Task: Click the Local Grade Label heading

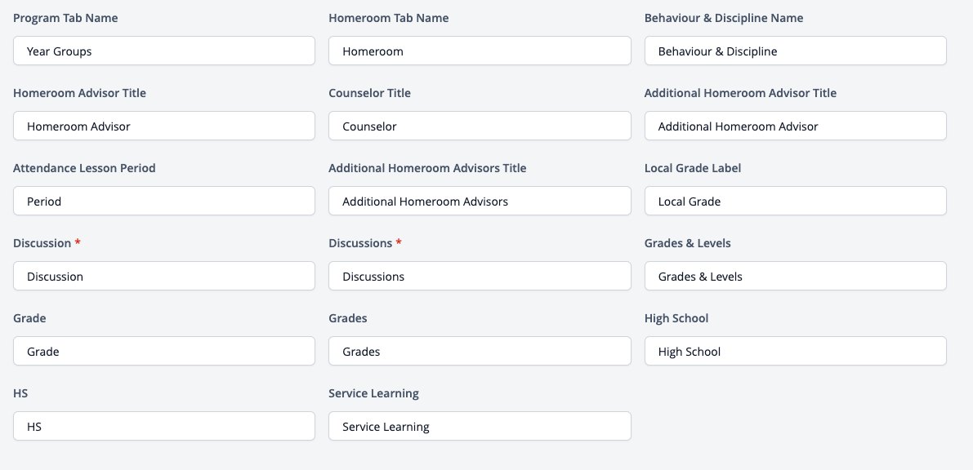Action: click(693, 168)
